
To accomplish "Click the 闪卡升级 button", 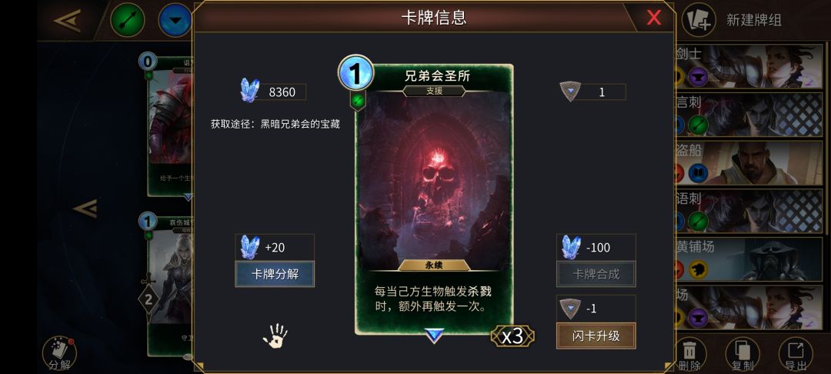I will pyautogui.click(x=596, y=336).
